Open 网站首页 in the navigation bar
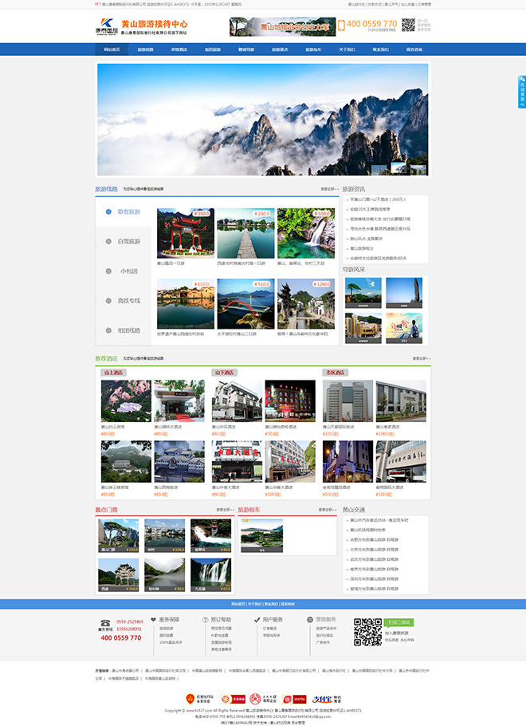 pyautogui.click(x=112, y=49)
